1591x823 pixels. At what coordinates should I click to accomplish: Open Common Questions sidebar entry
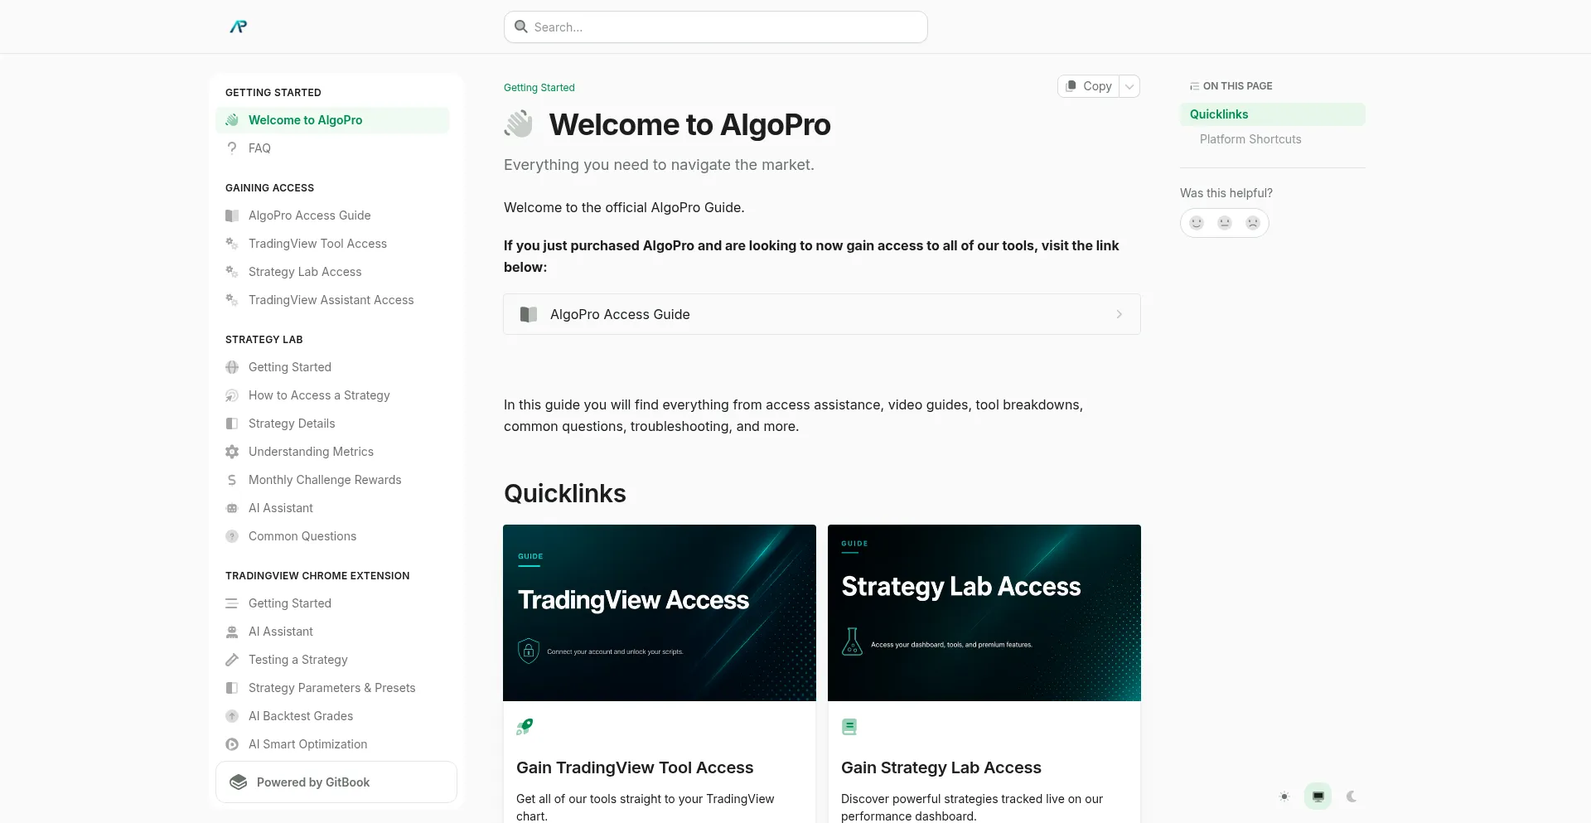(x=332, y=536)
